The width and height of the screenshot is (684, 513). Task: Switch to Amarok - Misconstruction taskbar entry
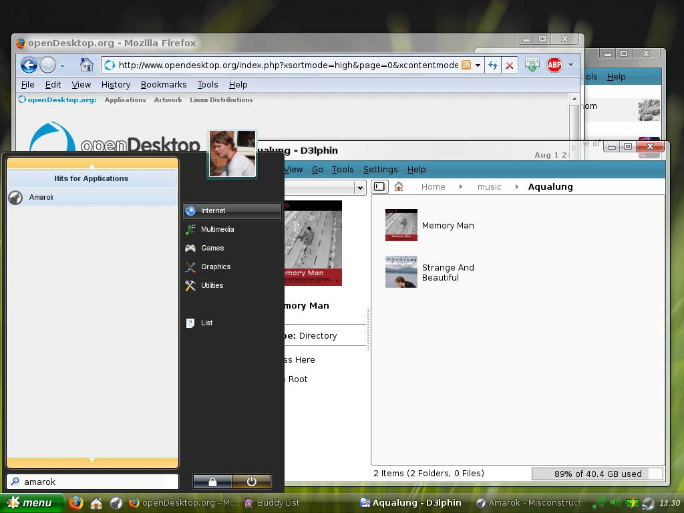(x=531, y=503)
